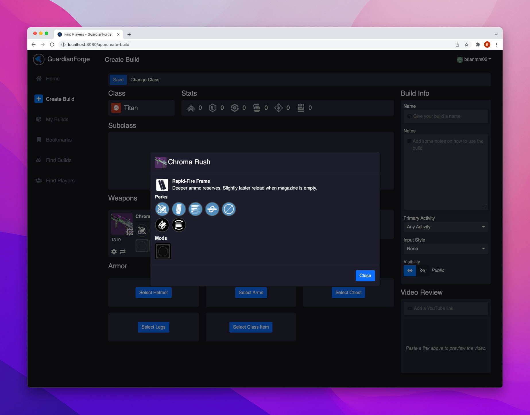Click the Discipline stat icon
This screenshot has width=530, height=415.
257,108
